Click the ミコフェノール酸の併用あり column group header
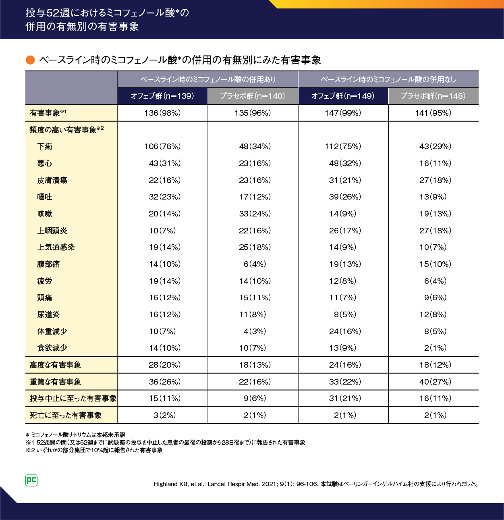 click(208, 79)
